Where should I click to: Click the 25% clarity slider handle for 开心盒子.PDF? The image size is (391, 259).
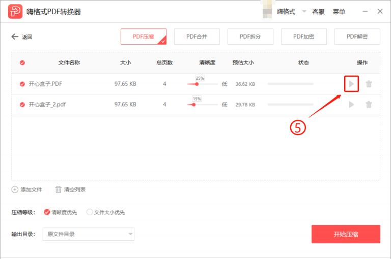[x=197, y=84]
